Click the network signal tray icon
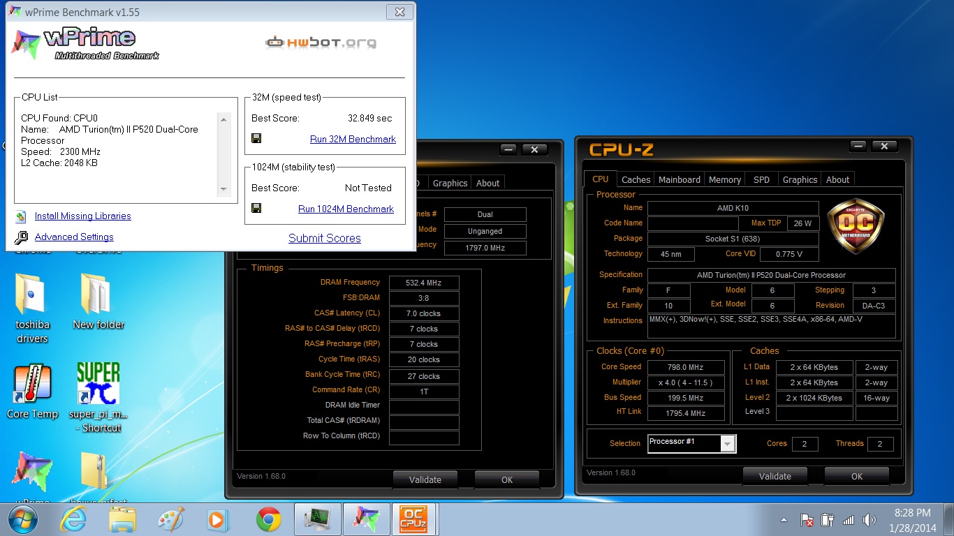 click(x=849, y=520)
